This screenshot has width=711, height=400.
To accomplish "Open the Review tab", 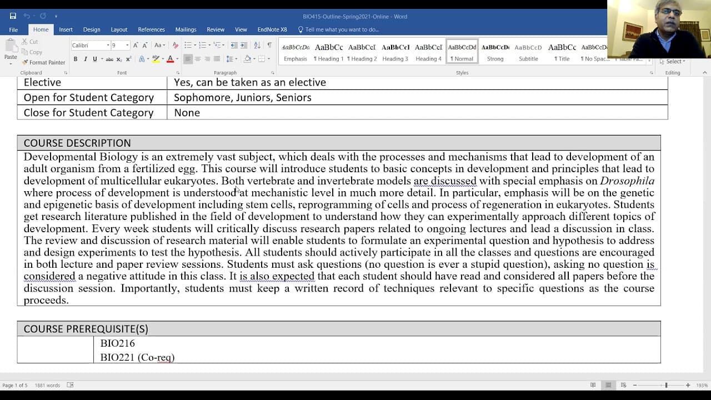I will pos(216,29).
